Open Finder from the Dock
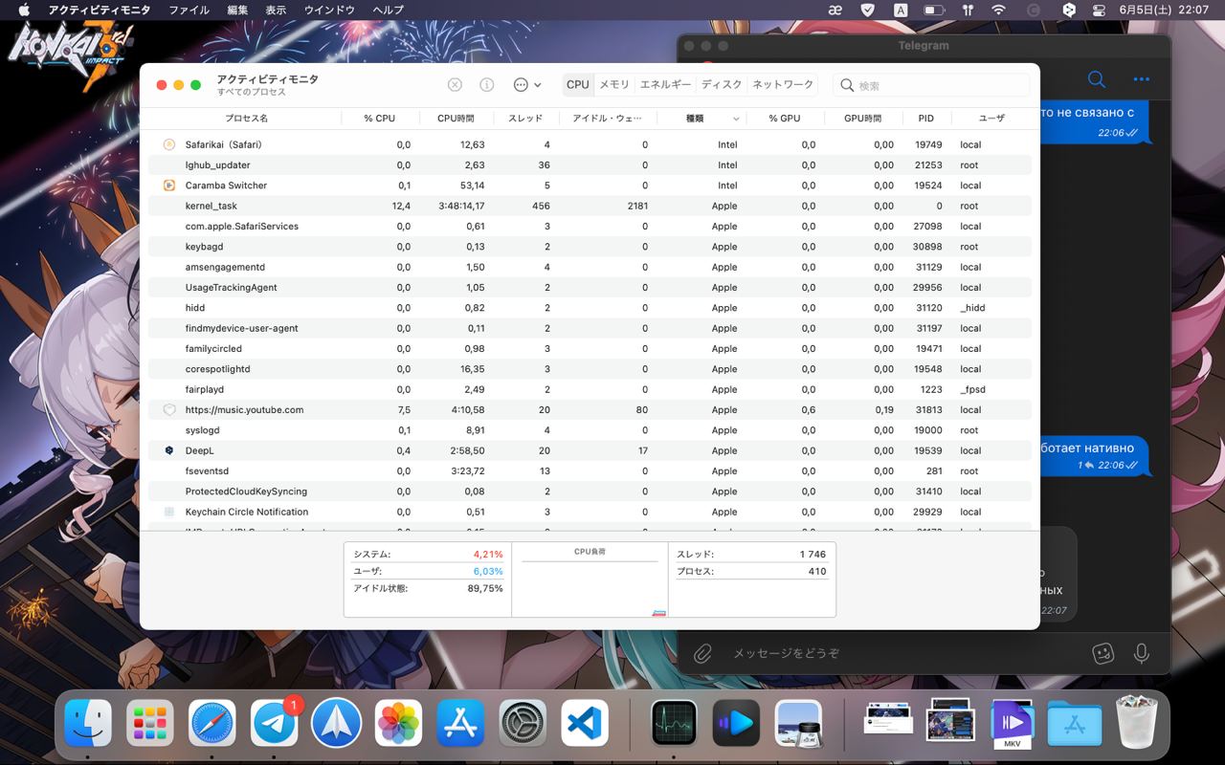 click(x=88, y=723)
